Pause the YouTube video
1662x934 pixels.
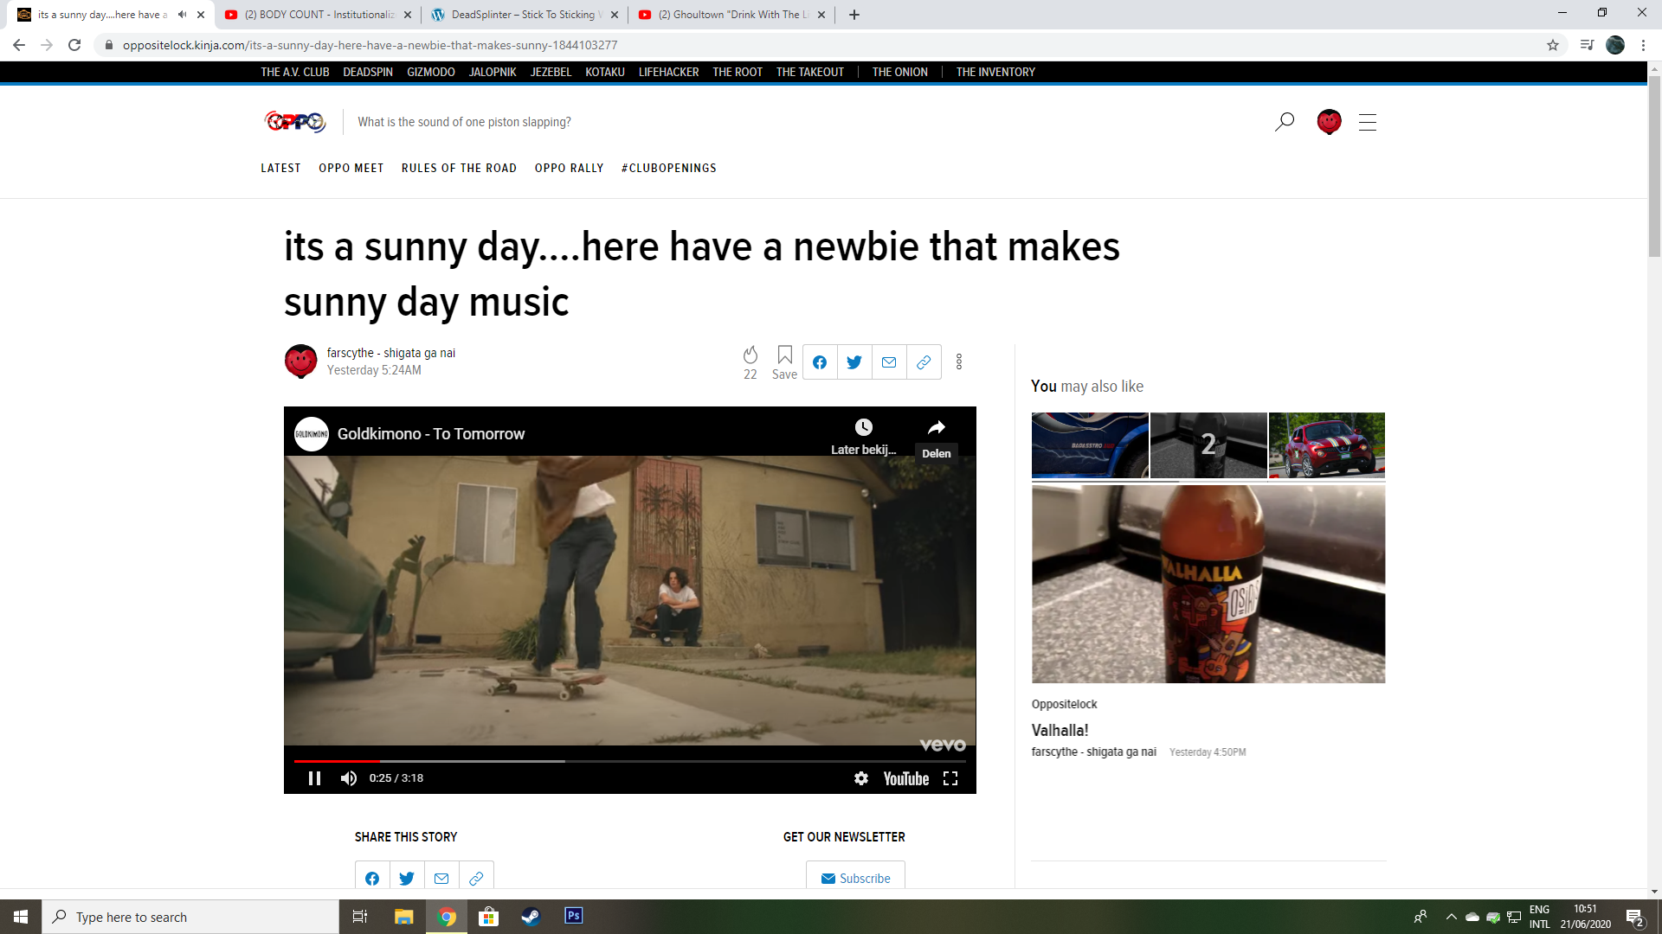(x=314, y=778)
